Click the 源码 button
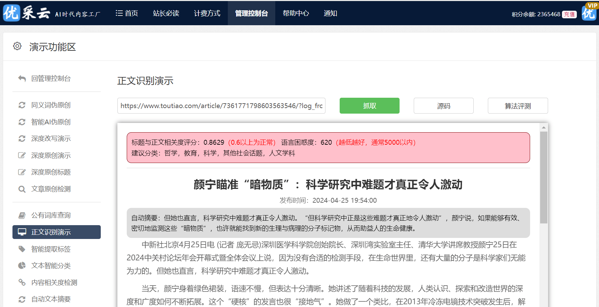599x307 pixels. (x=444, y=106)
